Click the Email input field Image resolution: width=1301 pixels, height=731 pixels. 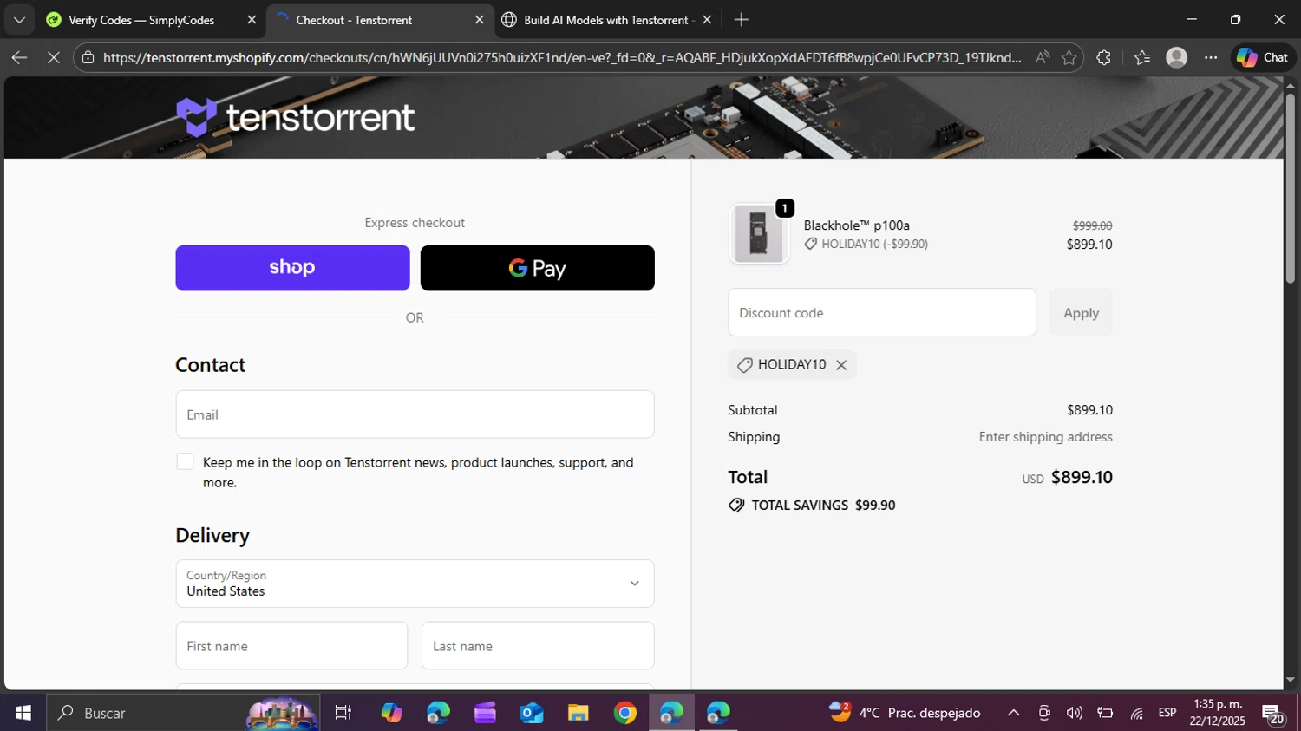(x=415, y=414)
